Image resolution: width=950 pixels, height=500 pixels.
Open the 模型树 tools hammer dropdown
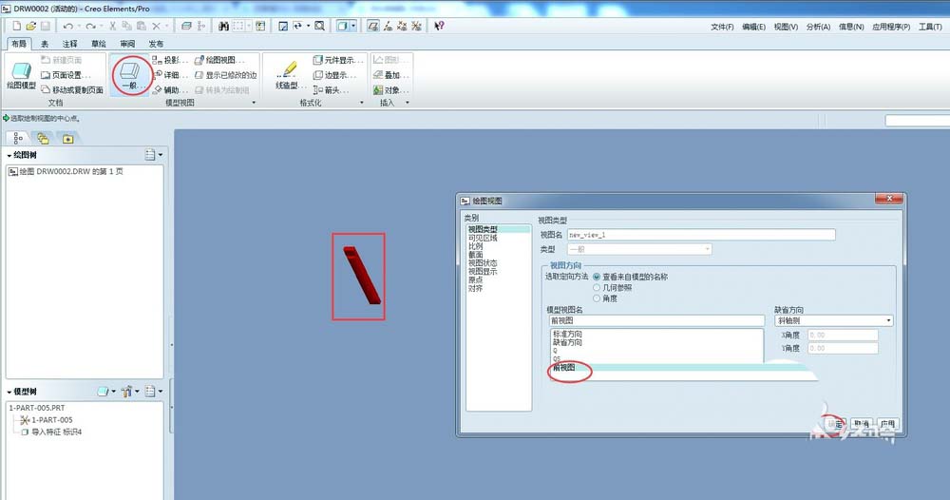(x=129, y=392)
